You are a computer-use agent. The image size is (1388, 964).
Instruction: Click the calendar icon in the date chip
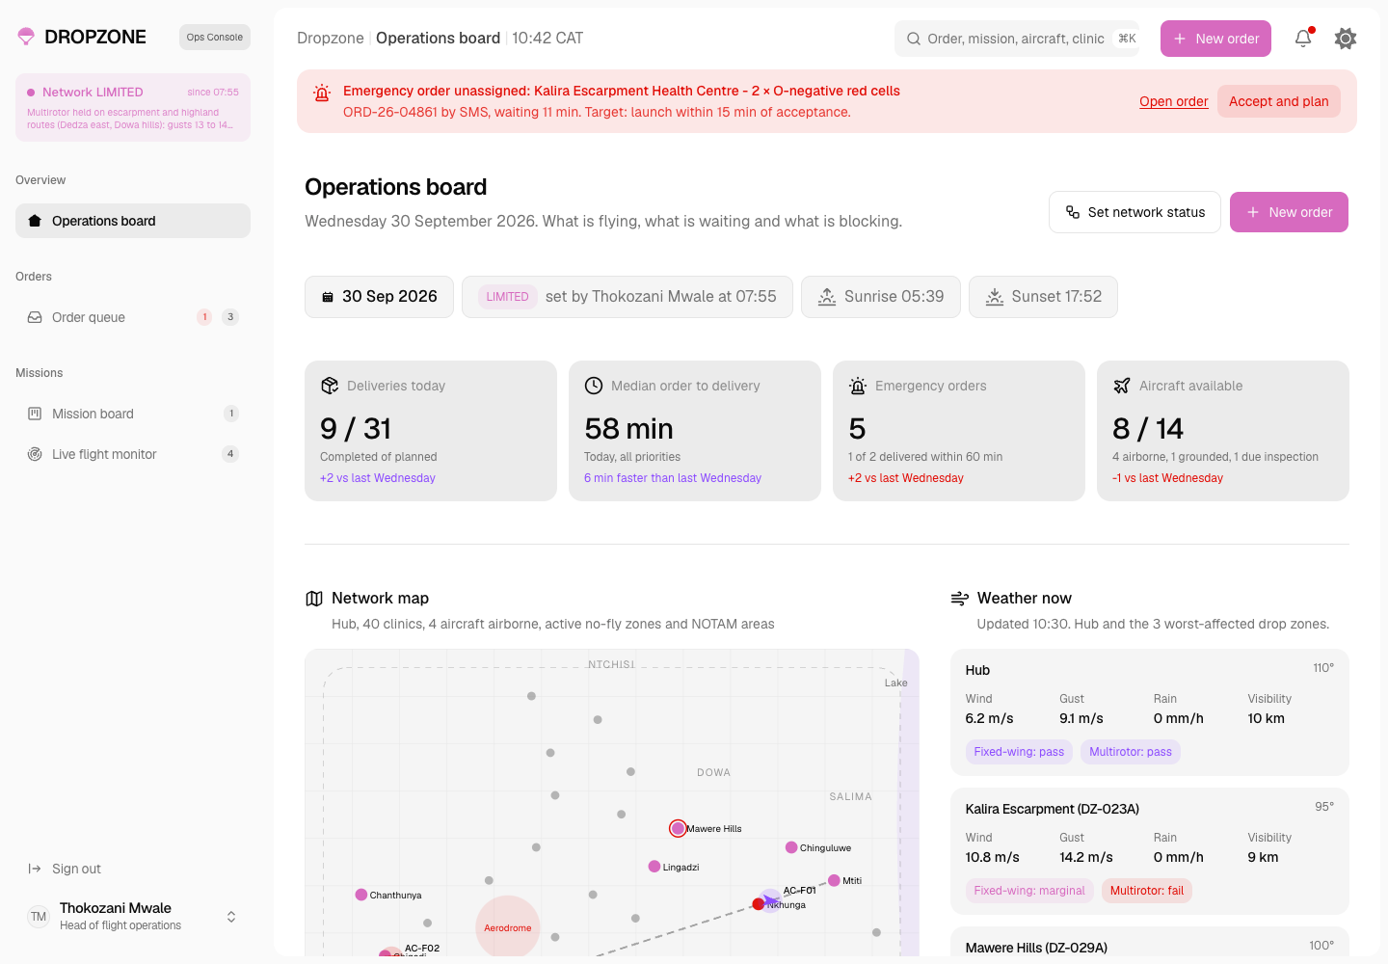[328, 297]
